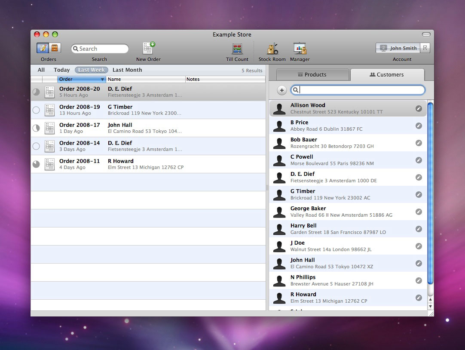Screen dimensions: 465x350
Task: Select the Last Week filter
Action: 92,70
